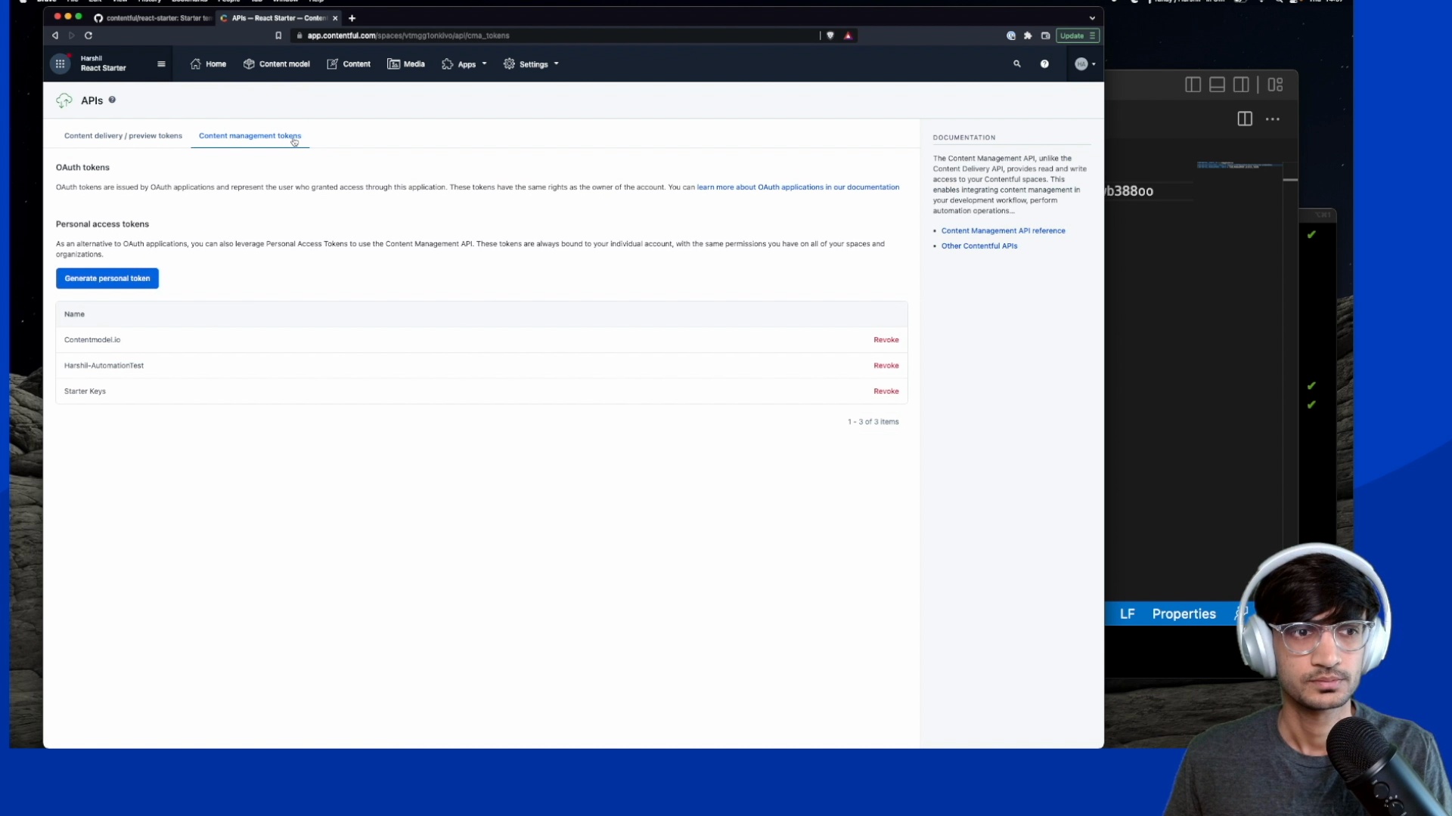Screen dimensions: 1452x816
Task: Open the help question mark icon
Action: [1044, 64]
